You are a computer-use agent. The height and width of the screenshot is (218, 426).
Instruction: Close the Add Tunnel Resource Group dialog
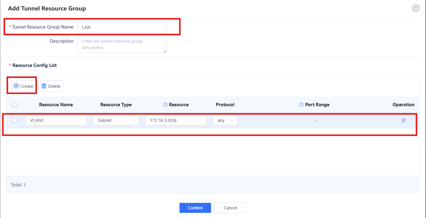point(416,8)
